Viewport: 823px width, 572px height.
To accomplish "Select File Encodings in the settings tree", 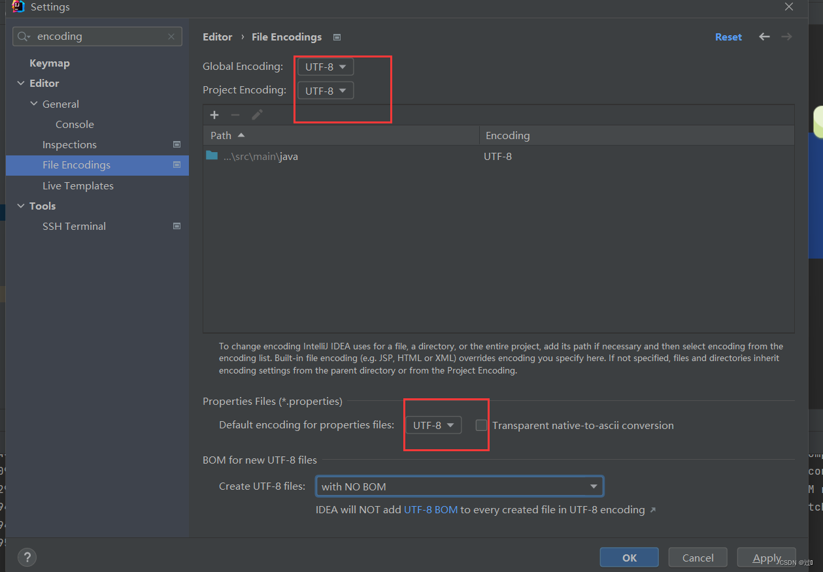I will 97,165.
